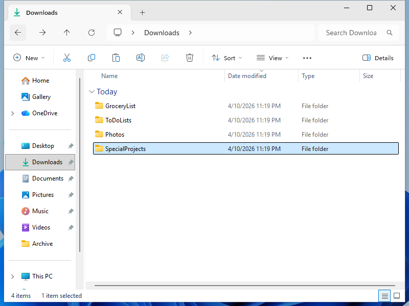Switch to large thumbnails view icon in status bar
This screenshot has width=409, height=306.
click(x=397, y=296)
